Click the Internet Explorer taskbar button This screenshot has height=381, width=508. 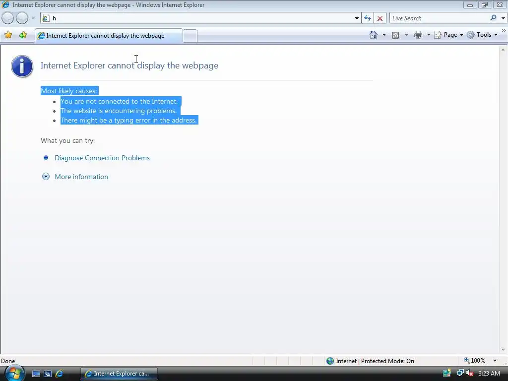(x=119, y=374)
